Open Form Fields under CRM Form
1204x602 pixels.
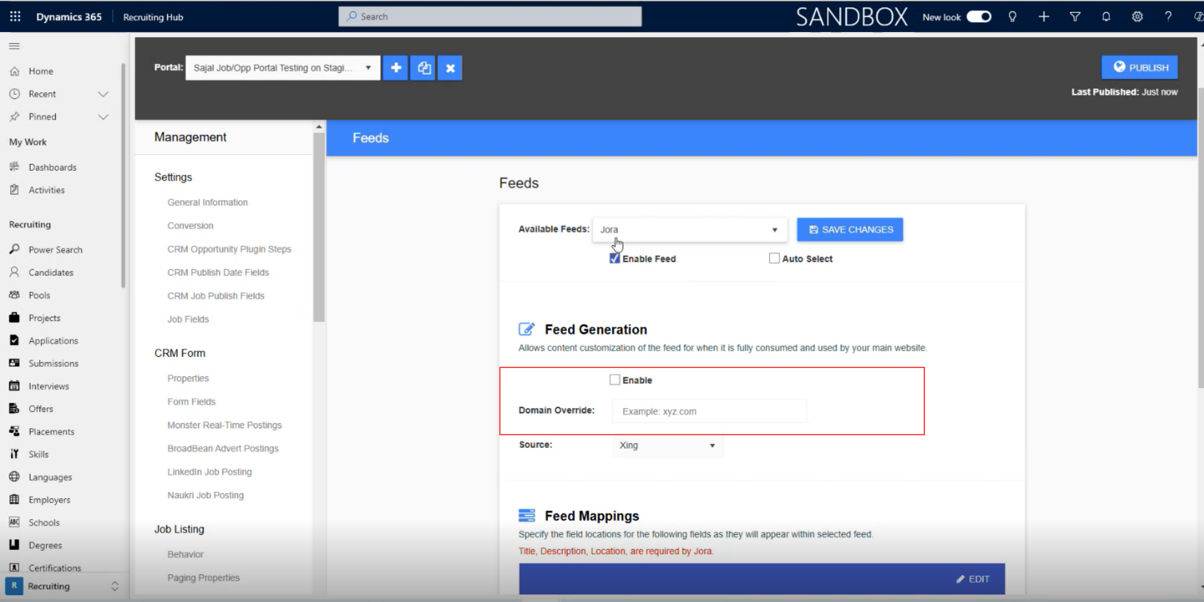(191, 402)
